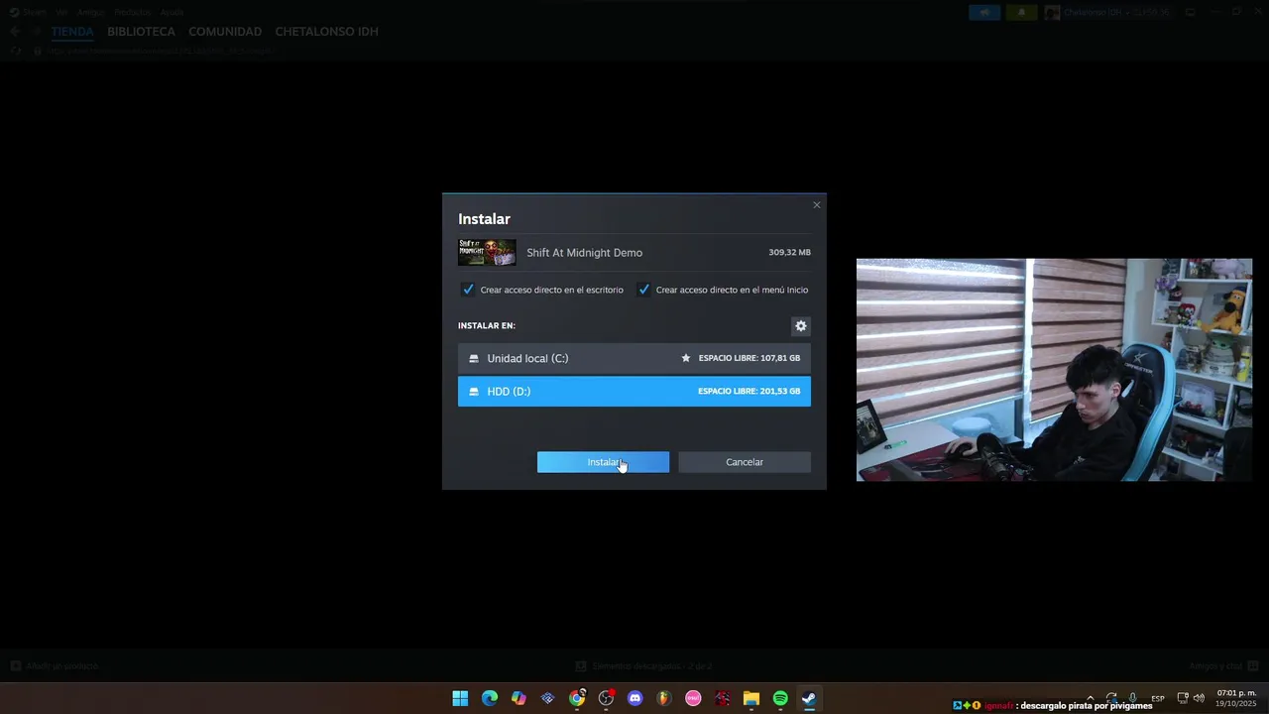Viewport: 1269px width, 714px height.
Task: Open Copilot from the taskbar
Action: point(519,698)
